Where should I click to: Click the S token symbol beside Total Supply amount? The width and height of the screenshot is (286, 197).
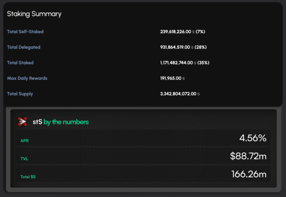(x=199, y=94)
